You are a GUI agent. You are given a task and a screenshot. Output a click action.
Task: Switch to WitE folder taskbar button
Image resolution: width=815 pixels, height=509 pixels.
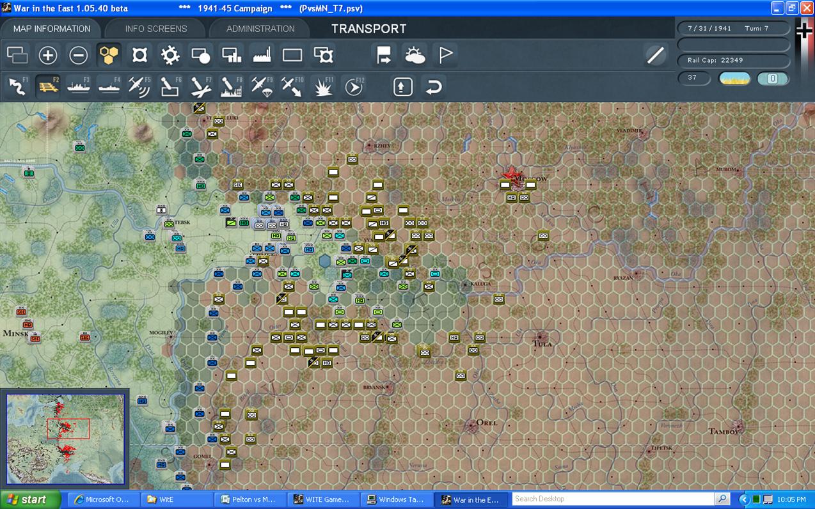point(176,499)
